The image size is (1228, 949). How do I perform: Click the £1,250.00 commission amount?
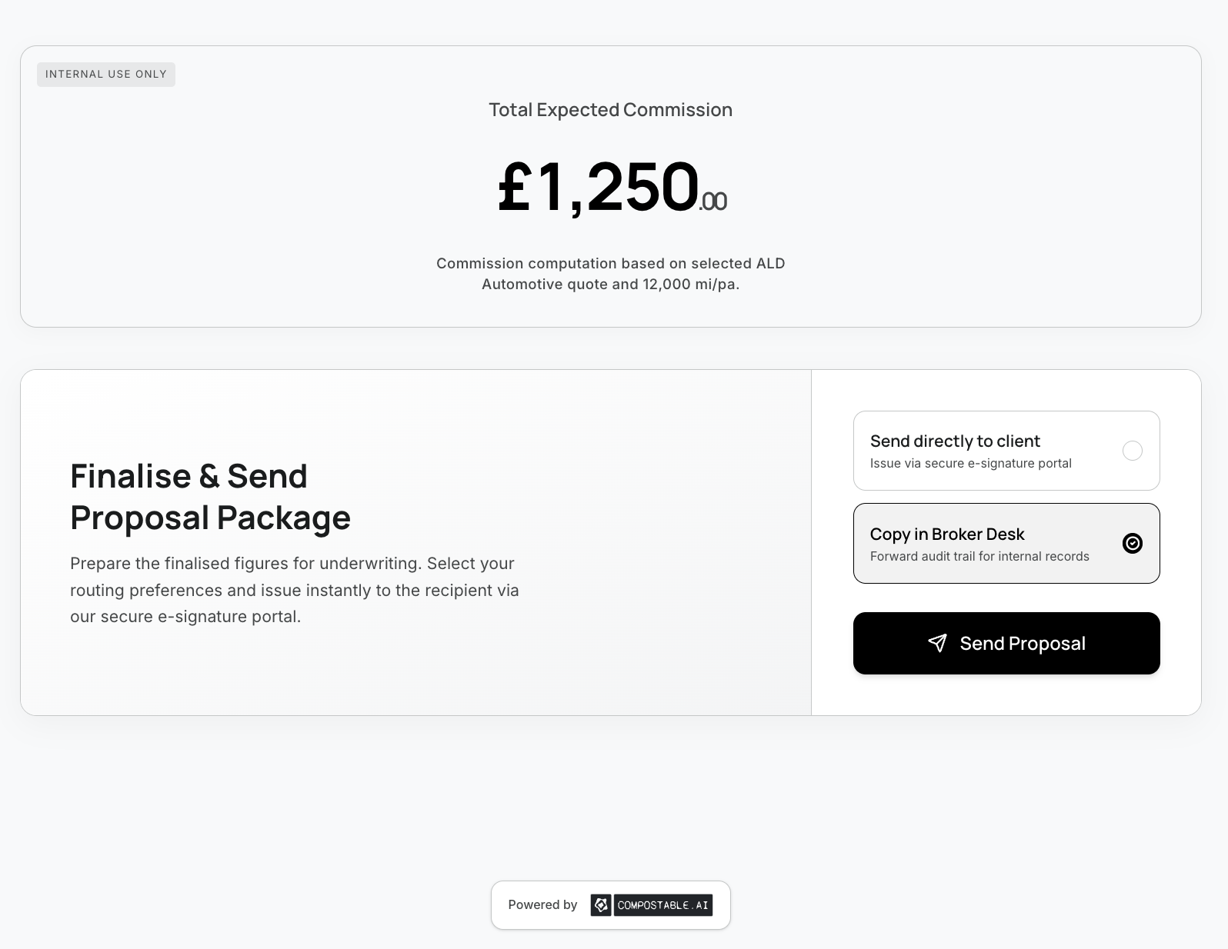point(612,187)
